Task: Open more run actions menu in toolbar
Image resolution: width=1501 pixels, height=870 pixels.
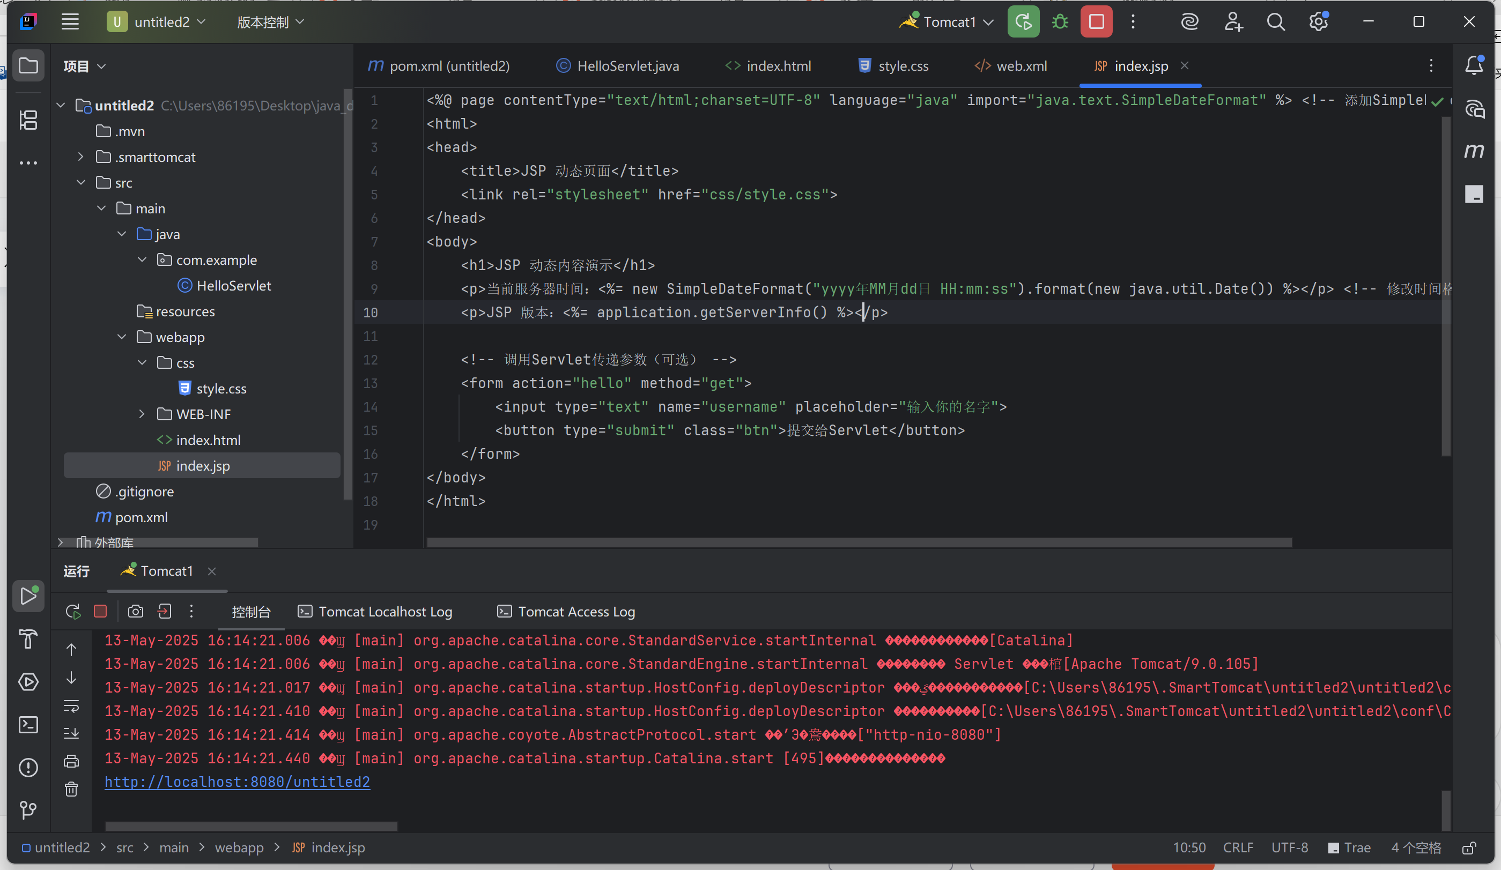Action: pyautogui.click(x=1133, y=22)
